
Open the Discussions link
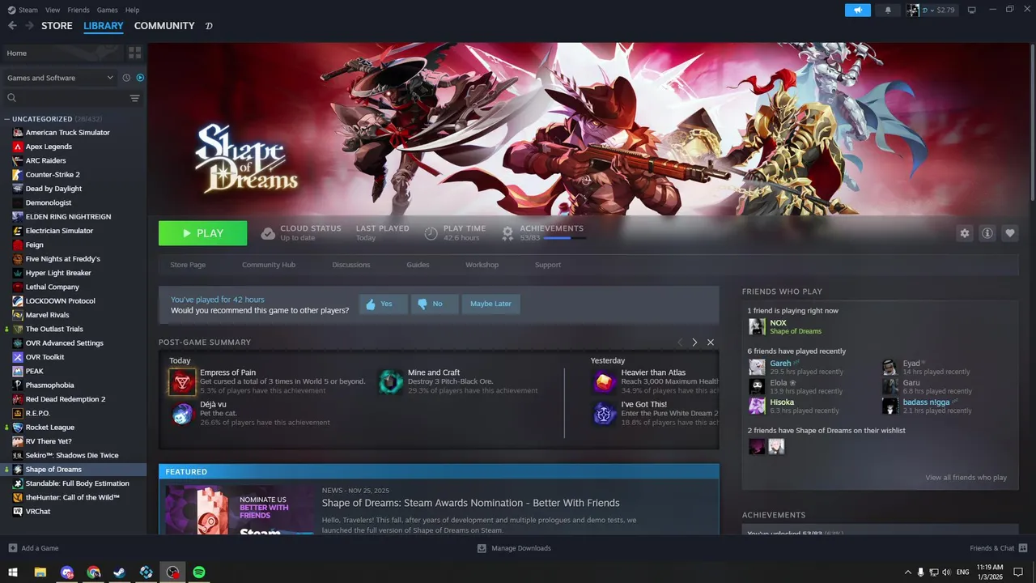click(351, 265)
